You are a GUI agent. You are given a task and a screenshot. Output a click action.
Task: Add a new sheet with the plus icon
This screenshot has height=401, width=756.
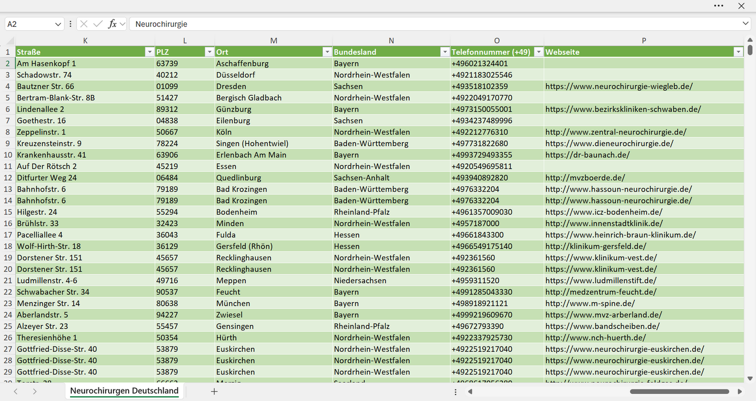click(x=214, y=392)
